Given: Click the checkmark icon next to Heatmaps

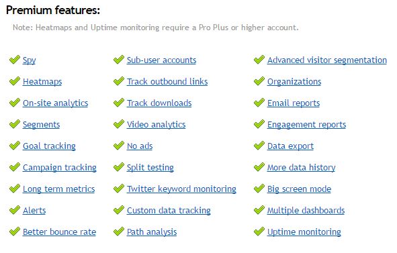Looking at the screenshot, I should pyautogui.click(x=15, y=81).
